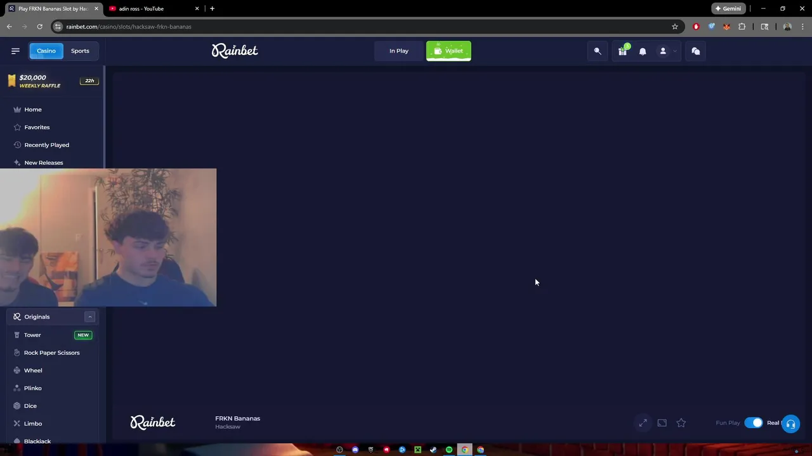The width and height of the screenshot is (812, 456).
Task: Open the notifications bell
Action: 643,51
